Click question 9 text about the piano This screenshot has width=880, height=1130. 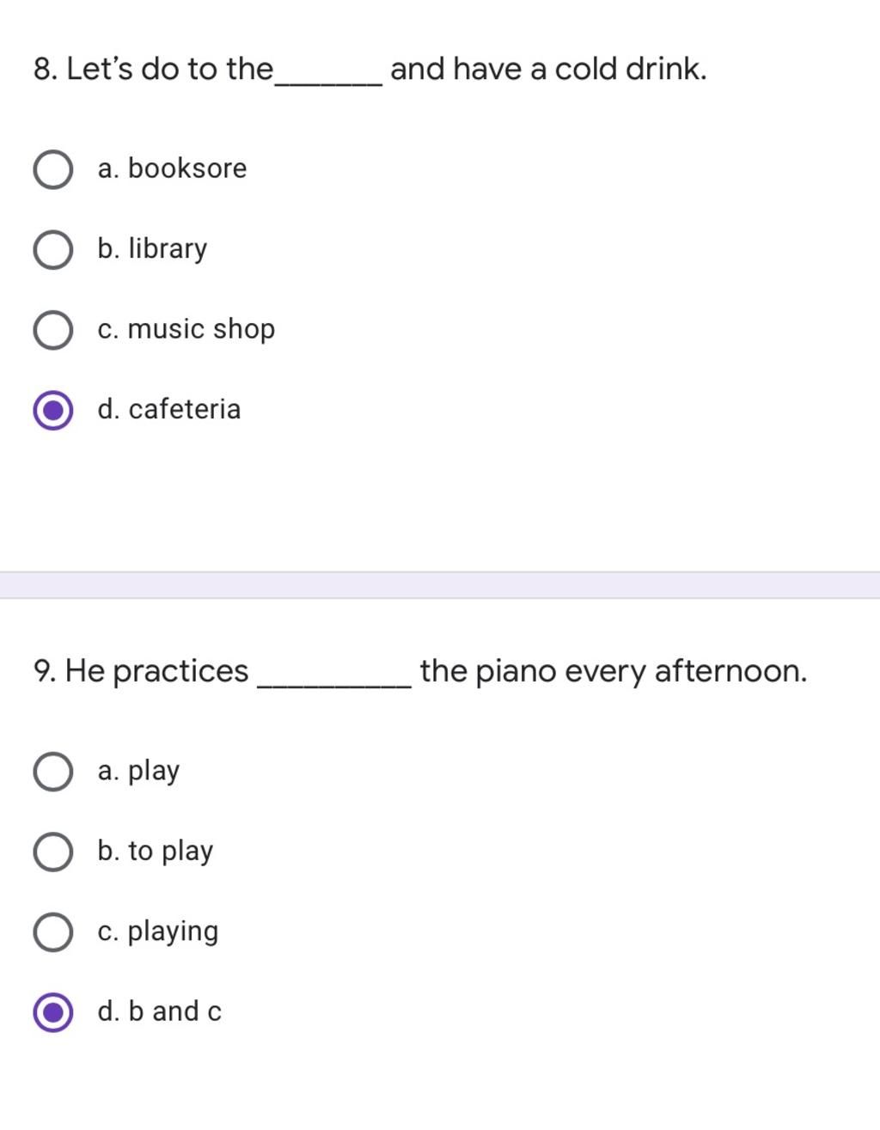click(x=420, y=671)
